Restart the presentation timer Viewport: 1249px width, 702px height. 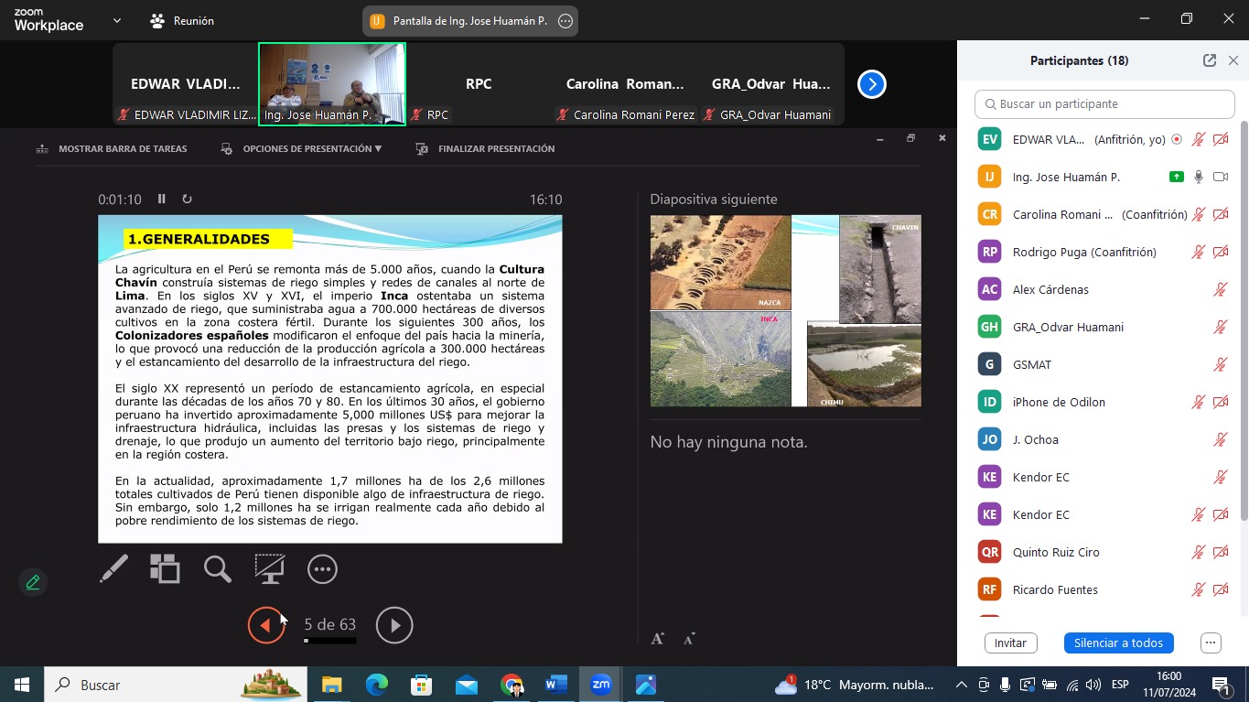coord(187,200)
